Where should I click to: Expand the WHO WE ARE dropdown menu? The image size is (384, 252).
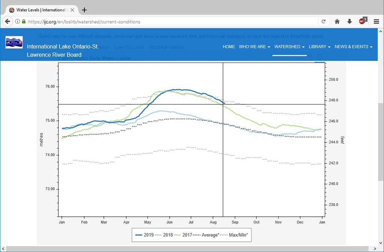pyautogui.click(x=254, y=47)
